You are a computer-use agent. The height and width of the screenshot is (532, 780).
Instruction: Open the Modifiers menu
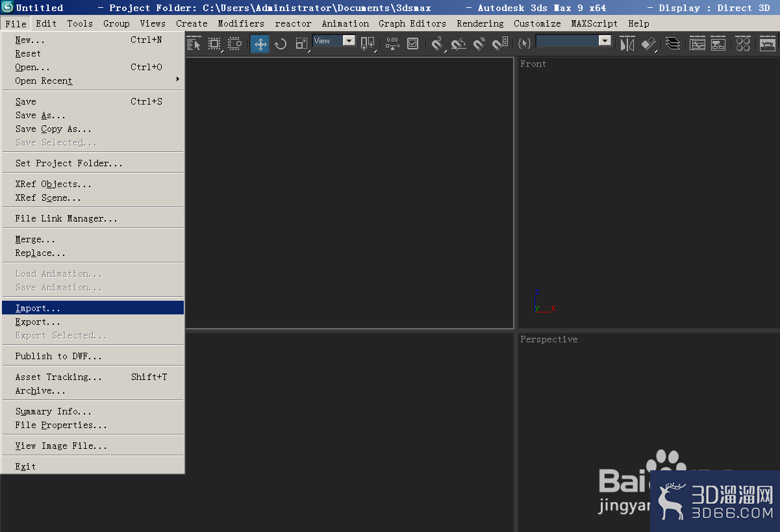pos(241,23)
